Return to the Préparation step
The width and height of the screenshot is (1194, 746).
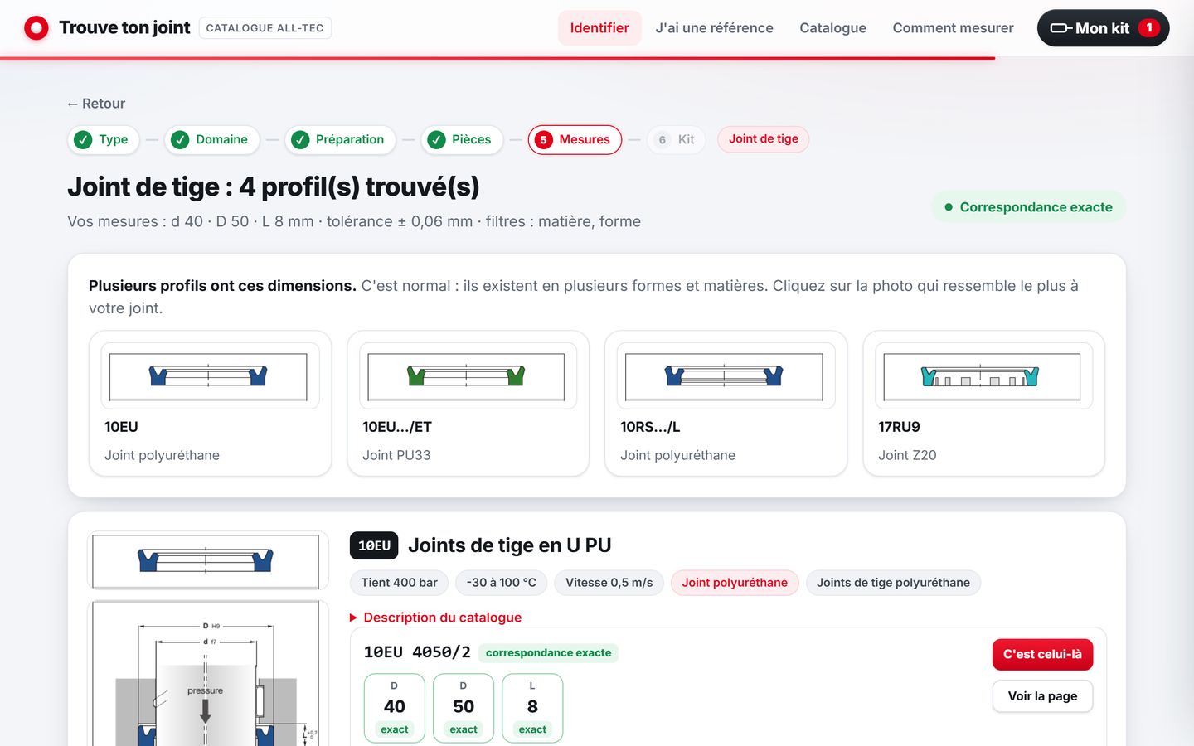click(x=340, y=139)
